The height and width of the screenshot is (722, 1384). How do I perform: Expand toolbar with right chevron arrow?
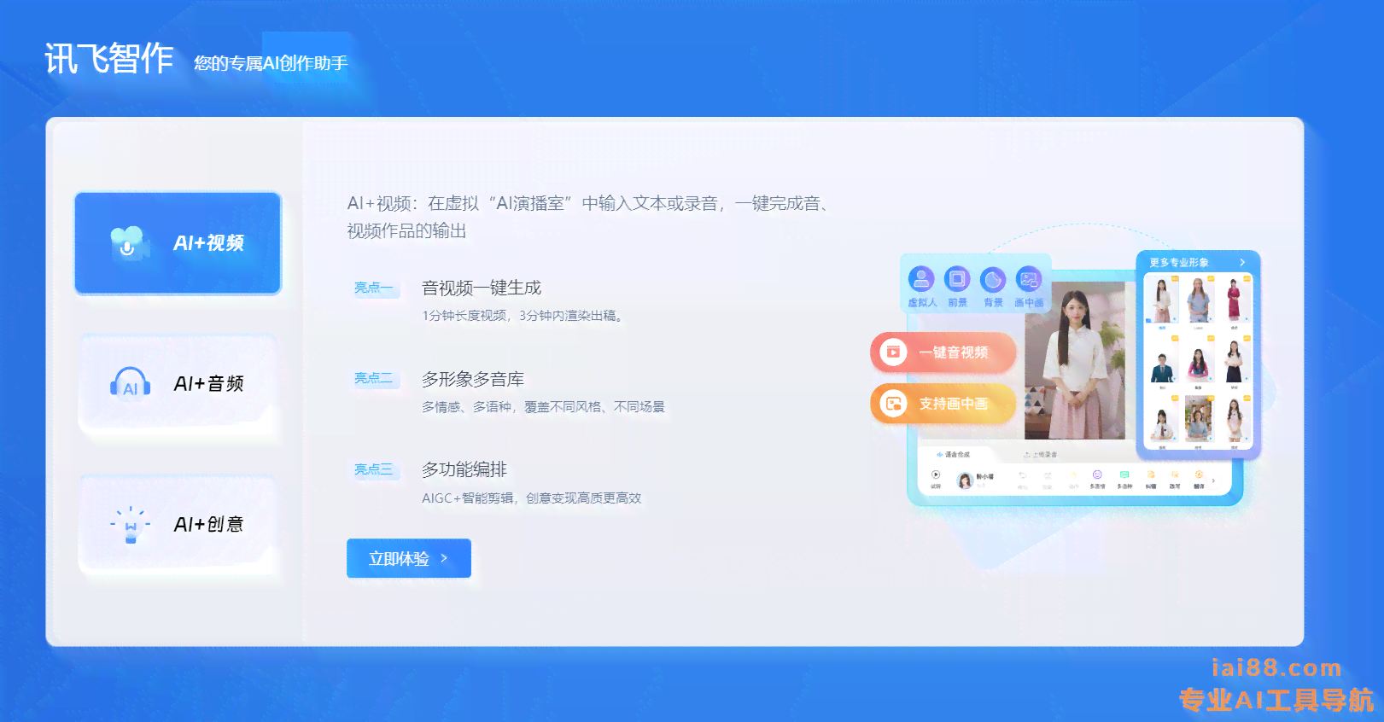point(1213,480)
